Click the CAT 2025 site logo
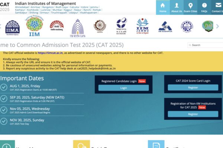The image size is (223, 148). [x=5, y=7]
